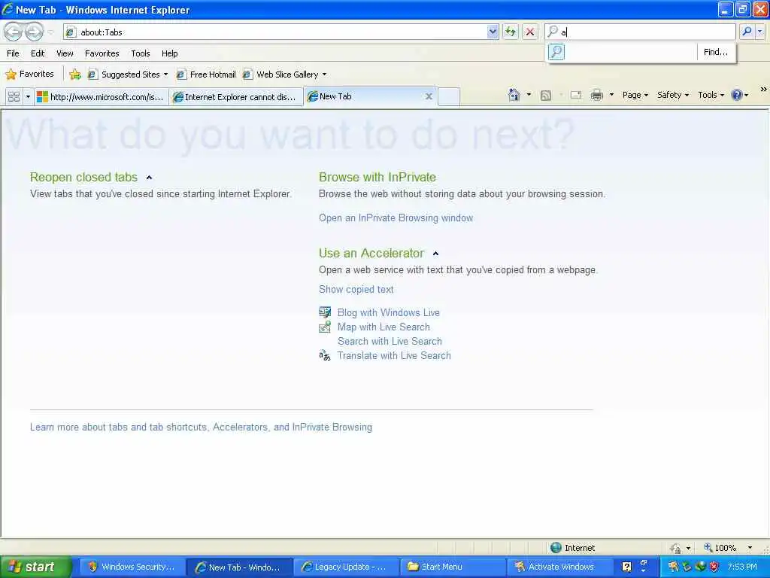The height and width of the screenshot is (578, 770).
Task: Click the Forward navigation button
Action: click(34, 32)
